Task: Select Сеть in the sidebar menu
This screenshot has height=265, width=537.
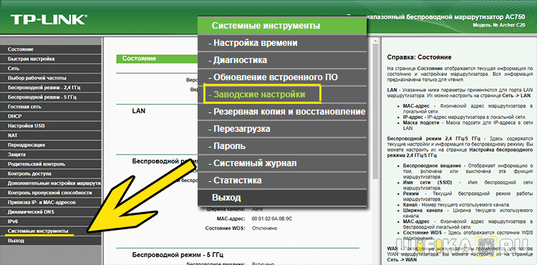Action: click(51, 69)
